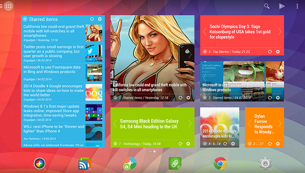Tap the search magnifier icon
The height and width of the screenshot is (173, 305).
266,6
